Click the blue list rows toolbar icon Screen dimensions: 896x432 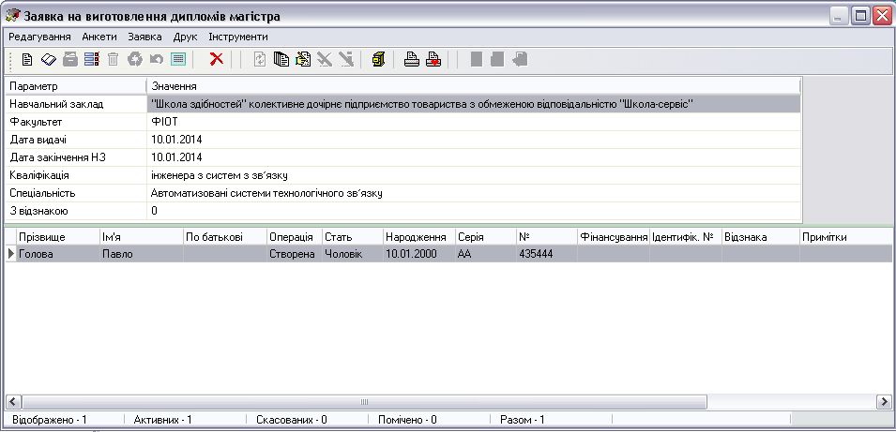pos(91,59)
